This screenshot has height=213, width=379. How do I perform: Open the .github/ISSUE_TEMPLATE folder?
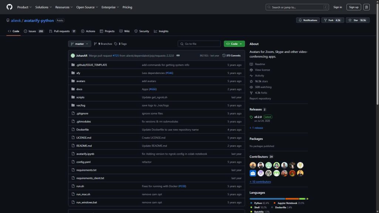(92, 65)
